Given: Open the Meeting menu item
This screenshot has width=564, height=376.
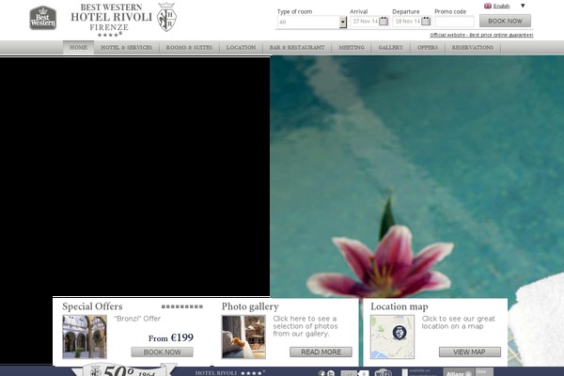Looking at the screenshot, I should pos(352,48).
